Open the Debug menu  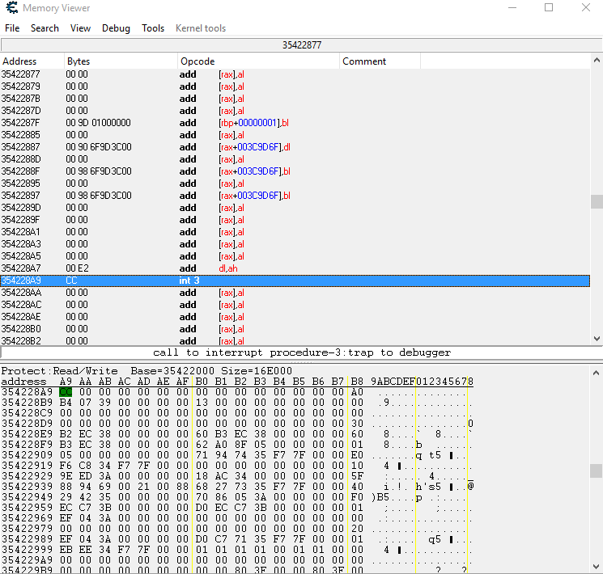click(x=116, y=28)
